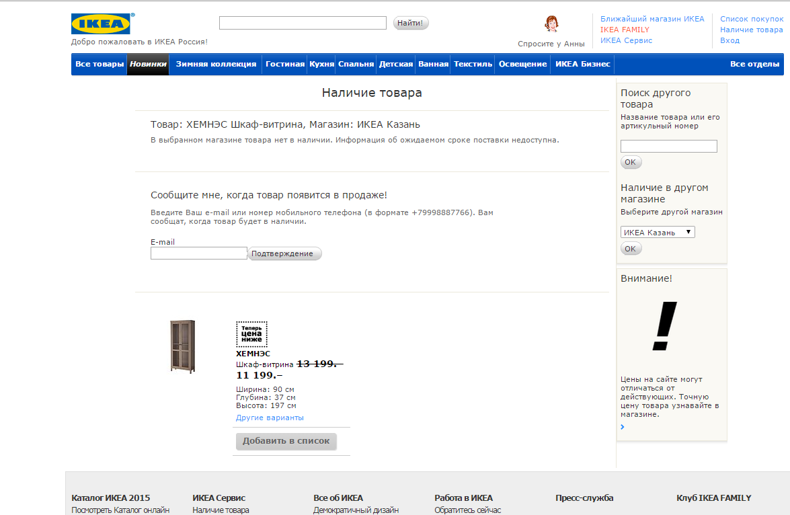Click the Подтверждение button
The height and width of the screenshot is (515, 790).
tap(284, 253)
